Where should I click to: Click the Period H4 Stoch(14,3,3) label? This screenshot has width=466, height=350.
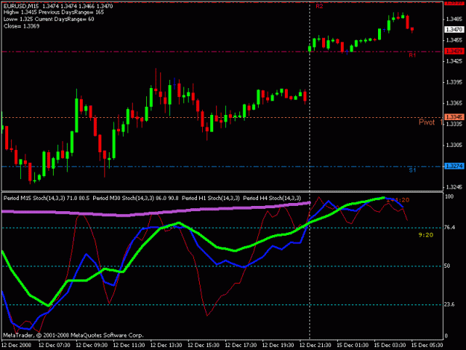tap(272, 198)
